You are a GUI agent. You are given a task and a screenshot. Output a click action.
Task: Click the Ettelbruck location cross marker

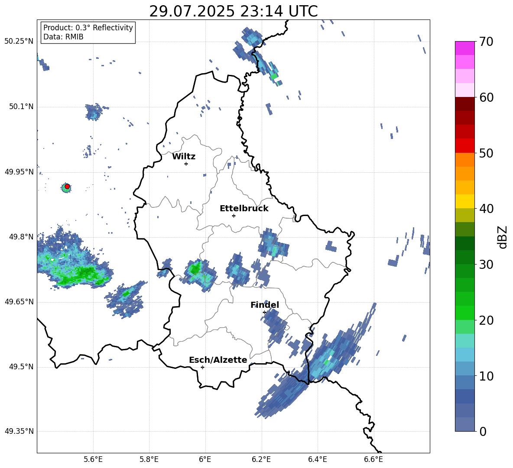point(234,216)
